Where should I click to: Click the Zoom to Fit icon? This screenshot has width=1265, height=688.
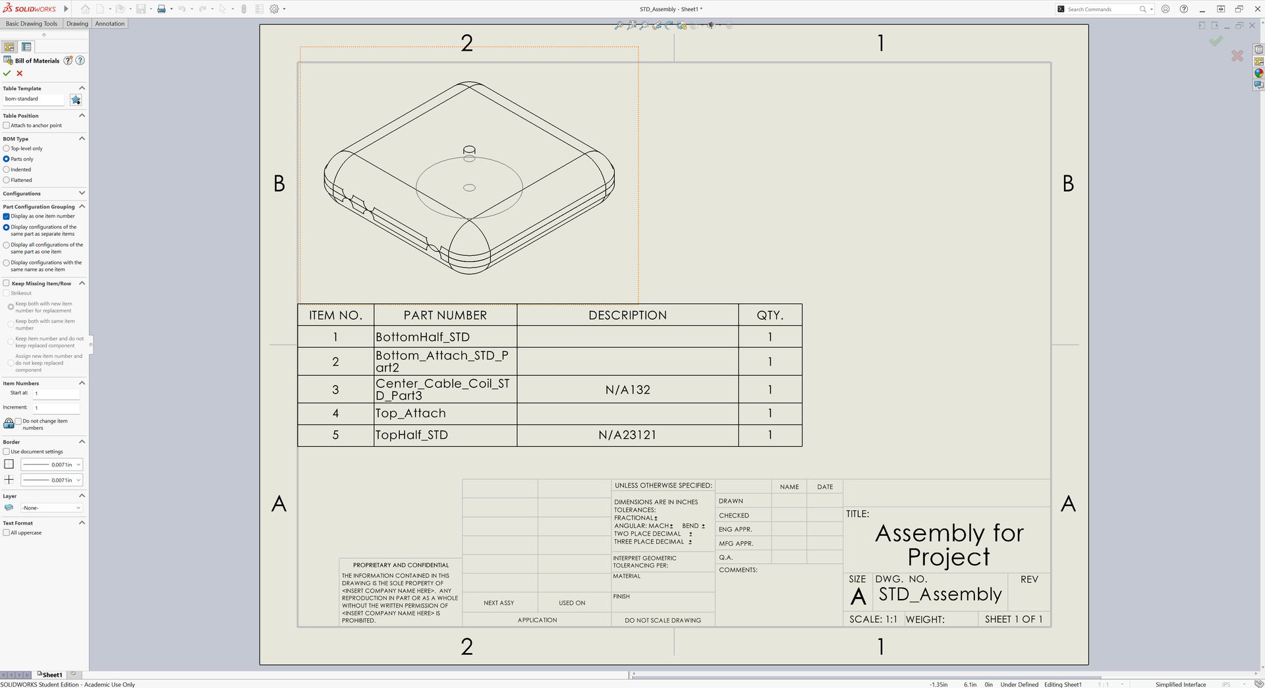coord(619,26)
